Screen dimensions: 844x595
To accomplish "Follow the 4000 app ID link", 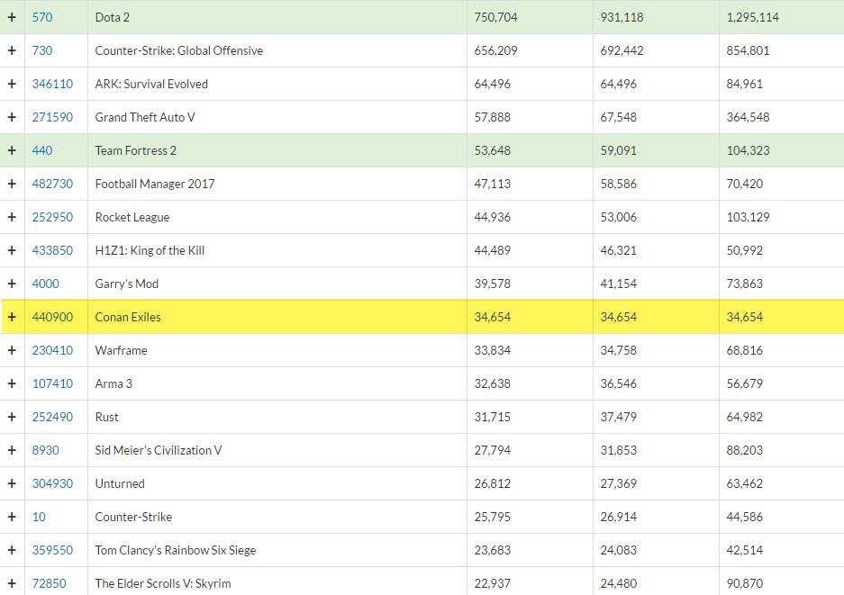I will 45,284.
